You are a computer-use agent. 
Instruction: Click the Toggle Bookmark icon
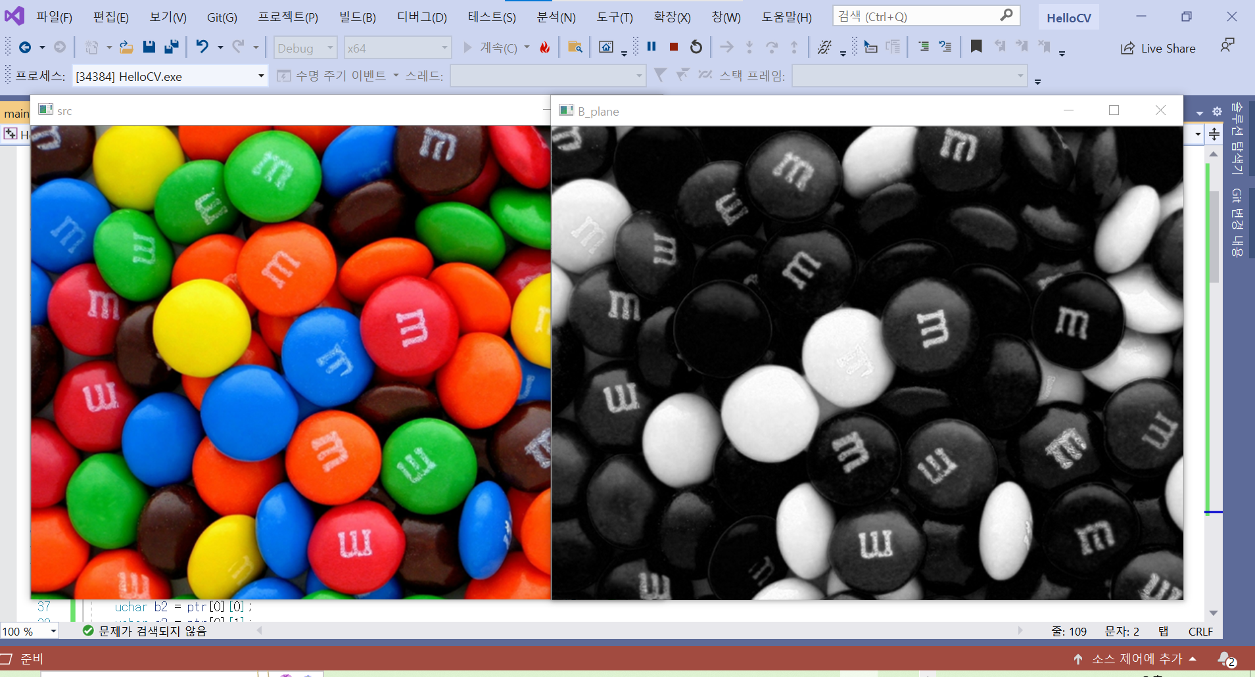pyautogui.click(x=976, y=47)
